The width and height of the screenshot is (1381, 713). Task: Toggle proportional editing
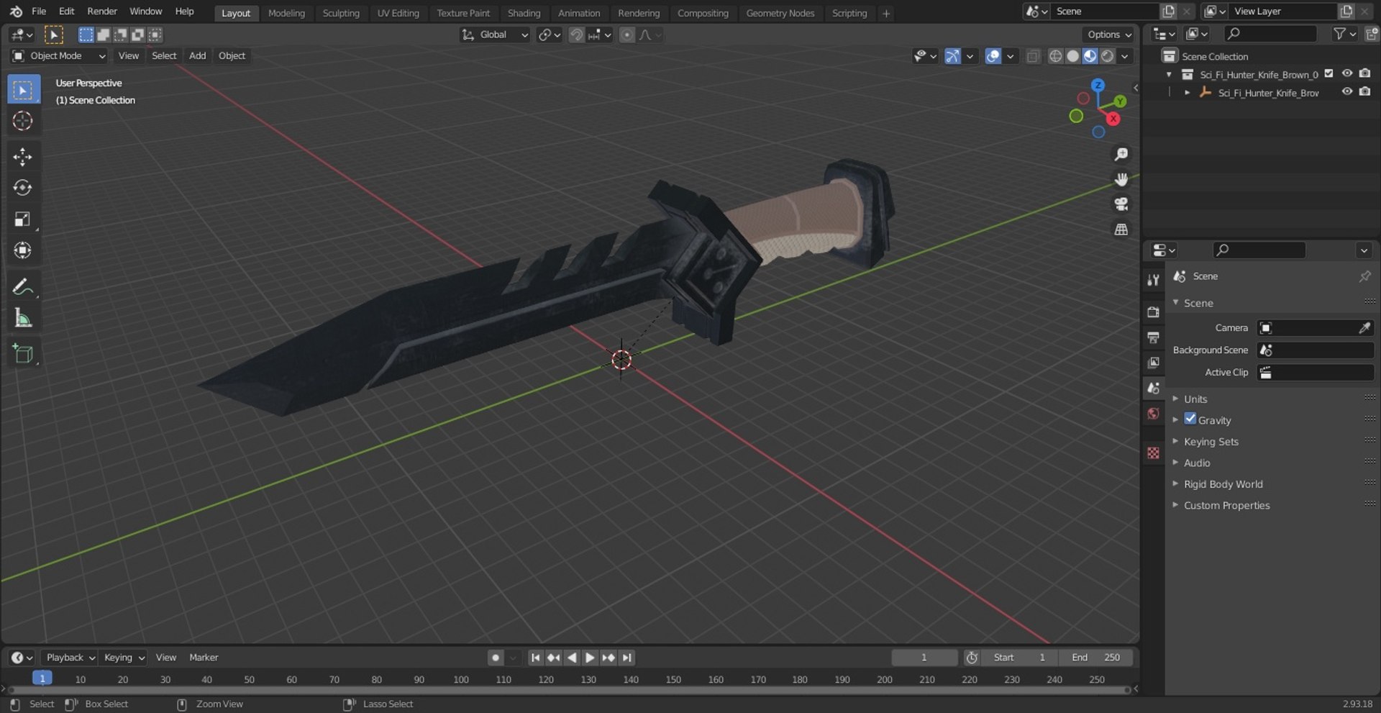pos(627,35)
